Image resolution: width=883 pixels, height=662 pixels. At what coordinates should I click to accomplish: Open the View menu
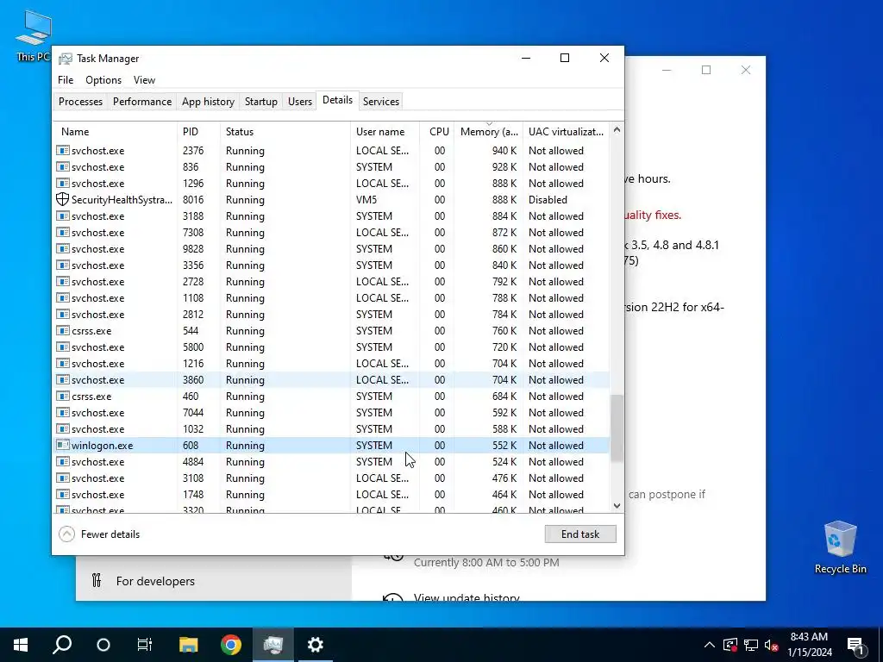click(x=144, y=80)
